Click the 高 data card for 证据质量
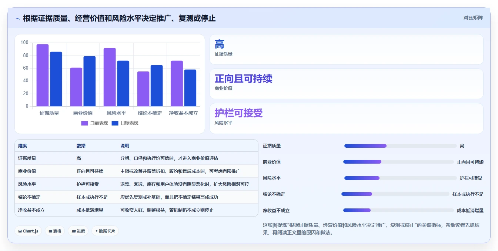This screenshot has height=251, width=498. pyautogui.click(x=347, y=49)
